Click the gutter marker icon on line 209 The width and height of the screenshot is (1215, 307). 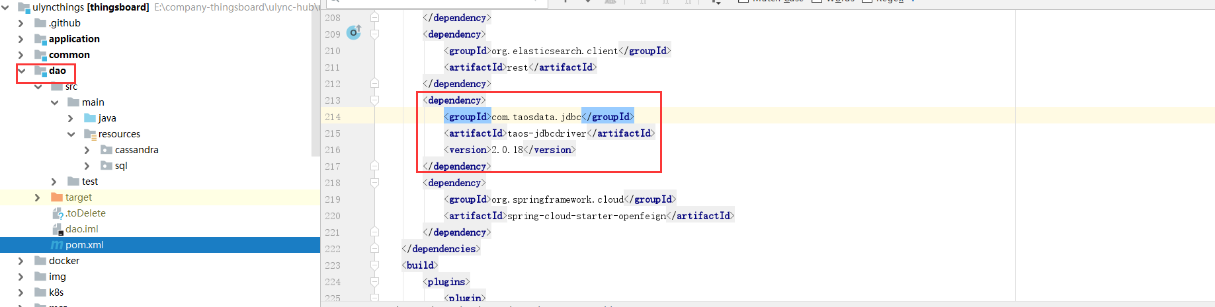click(x=354, y=32)
